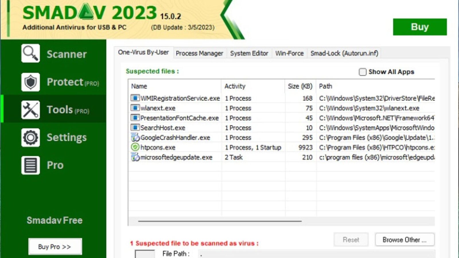This screenshot has height=258, width=459.
Task: Enable the Show All Apps checkbox
Action: point(363,72)
